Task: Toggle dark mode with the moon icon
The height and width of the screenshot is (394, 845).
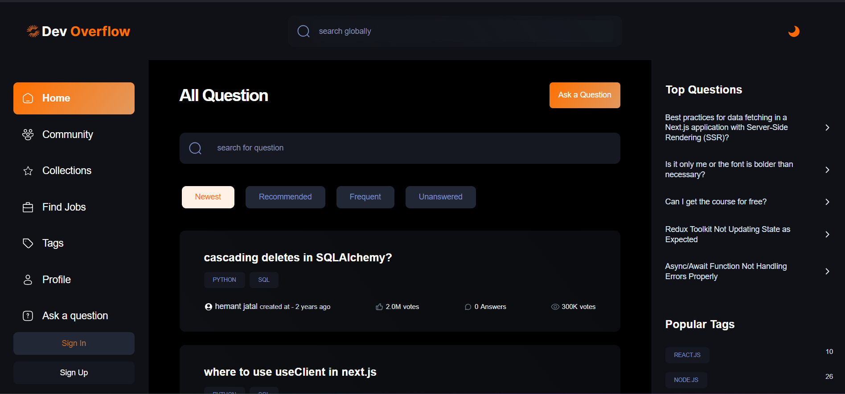Action: [x=793, y=31]
